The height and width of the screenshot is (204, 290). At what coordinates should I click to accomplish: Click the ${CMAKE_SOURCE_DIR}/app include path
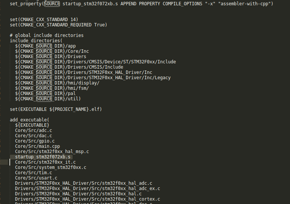pyautogui.click(x=46, y=46)
